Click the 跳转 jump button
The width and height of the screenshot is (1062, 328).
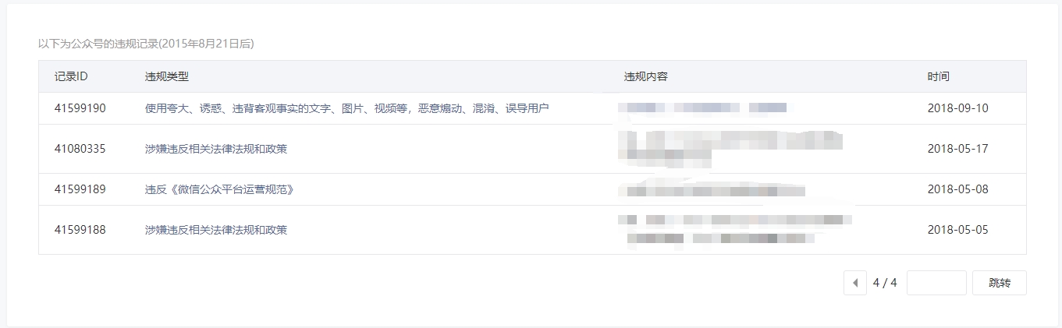pyautogui.click(x=1000, y=283)
